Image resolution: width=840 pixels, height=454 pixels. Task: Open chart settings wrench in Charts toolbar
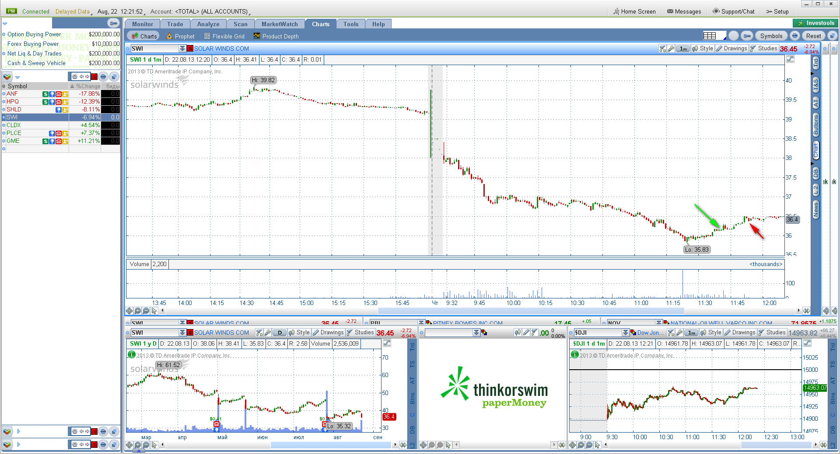coord(747,36)
